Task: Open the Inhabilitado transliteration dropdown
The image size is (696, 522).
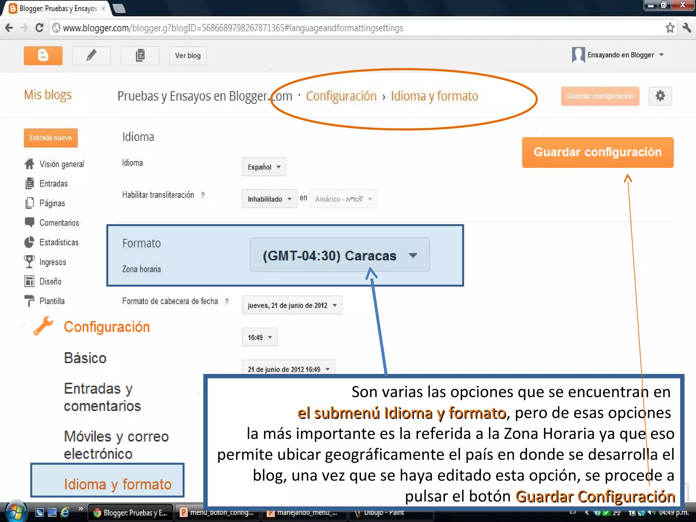Action: [x=269, y=199]
